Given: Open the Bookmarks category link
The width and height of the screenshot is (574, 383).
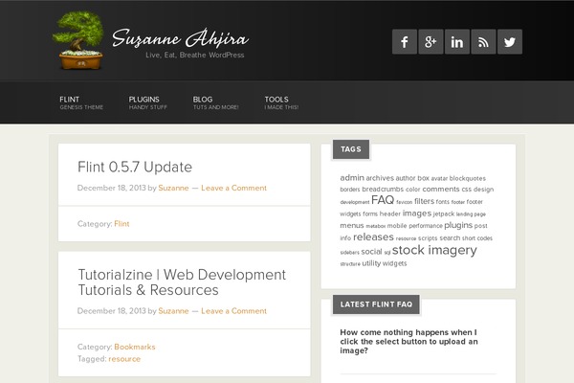Looking at the screenshot, I should pos(134,347).
